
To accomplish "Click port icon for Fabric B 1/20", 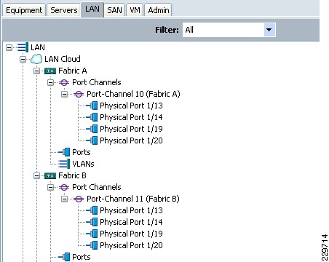I will coord(92,245).
